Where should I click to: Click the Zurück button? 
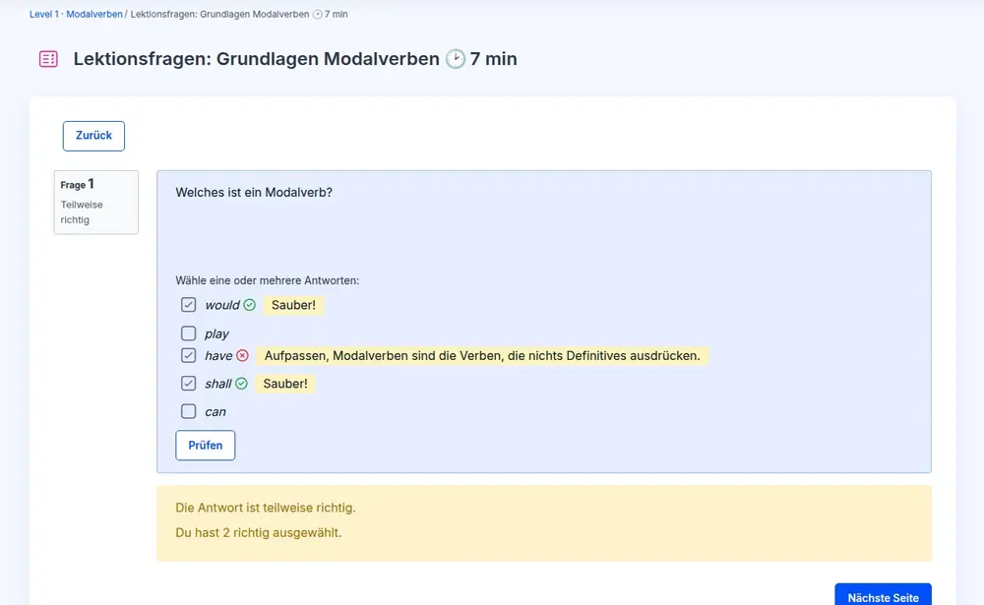click(x=93, y=136)
